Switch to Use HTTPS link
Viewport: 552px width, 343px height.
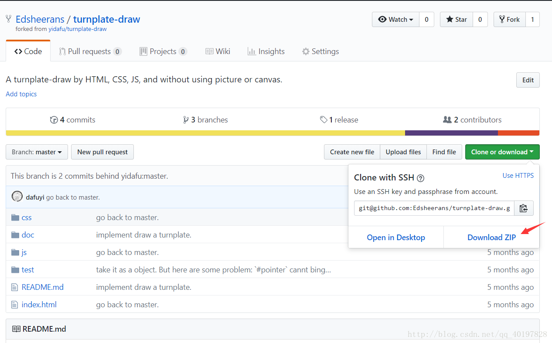pyautogui.click(x=518, y=175)
